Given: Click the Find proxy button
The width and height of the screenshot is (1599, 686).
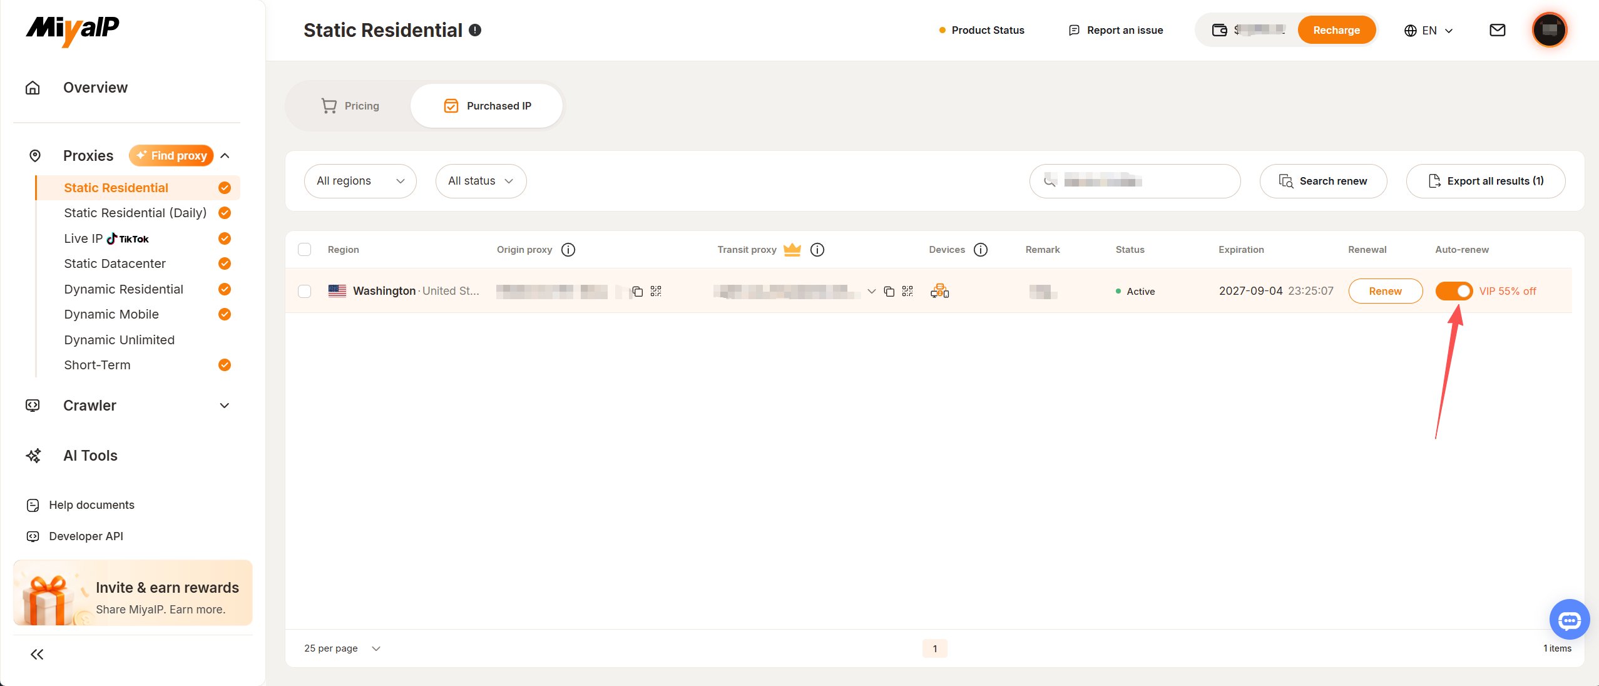Looking at the screenshot, I should pos(171,156).
